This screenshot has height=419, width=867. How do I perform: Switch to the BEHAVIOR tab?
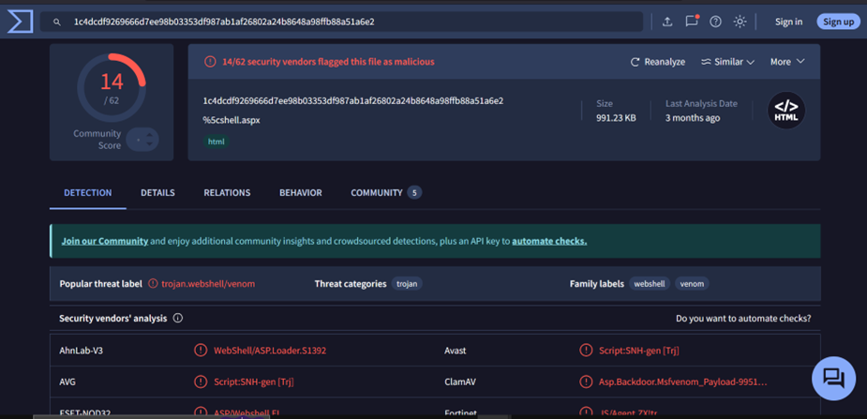tap(300, 193)
